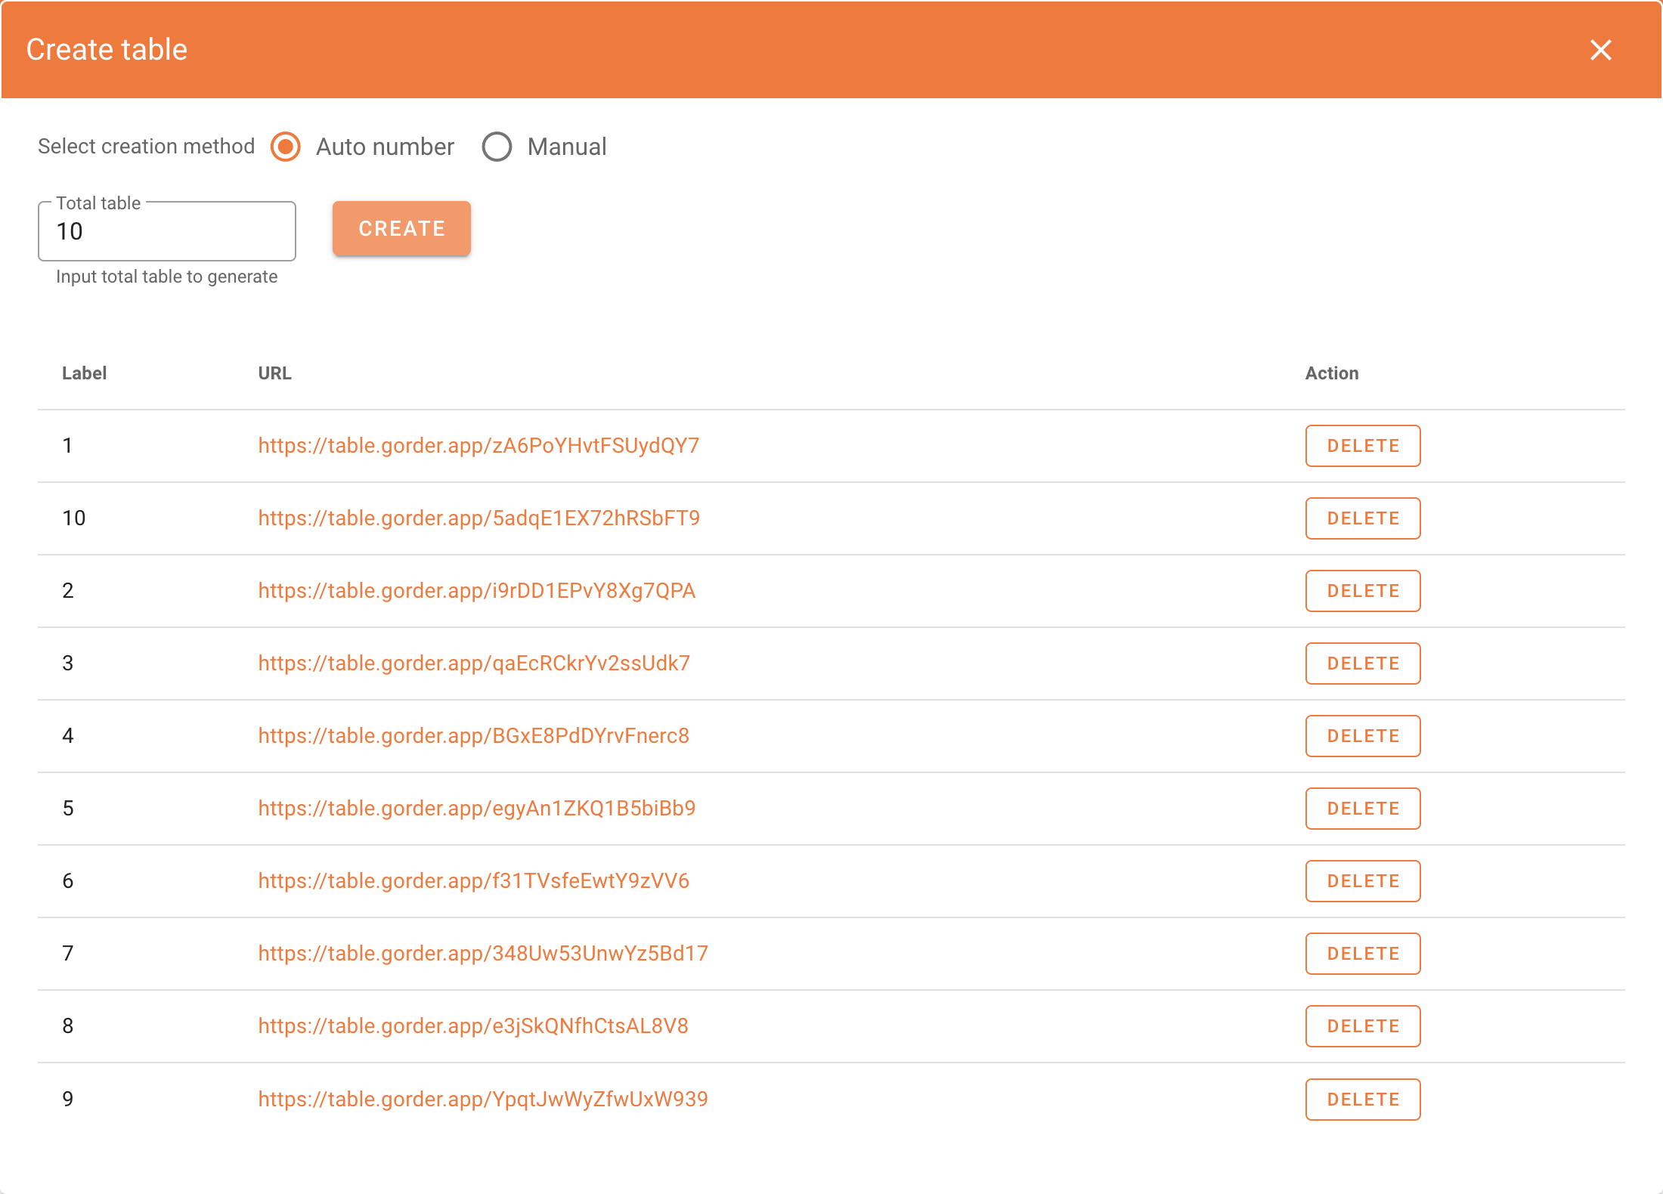Image resolution: width=1663 pixels, height=1194 pixels.
Task: Click the label cell showing 7
Action: [x=68, y=954]
